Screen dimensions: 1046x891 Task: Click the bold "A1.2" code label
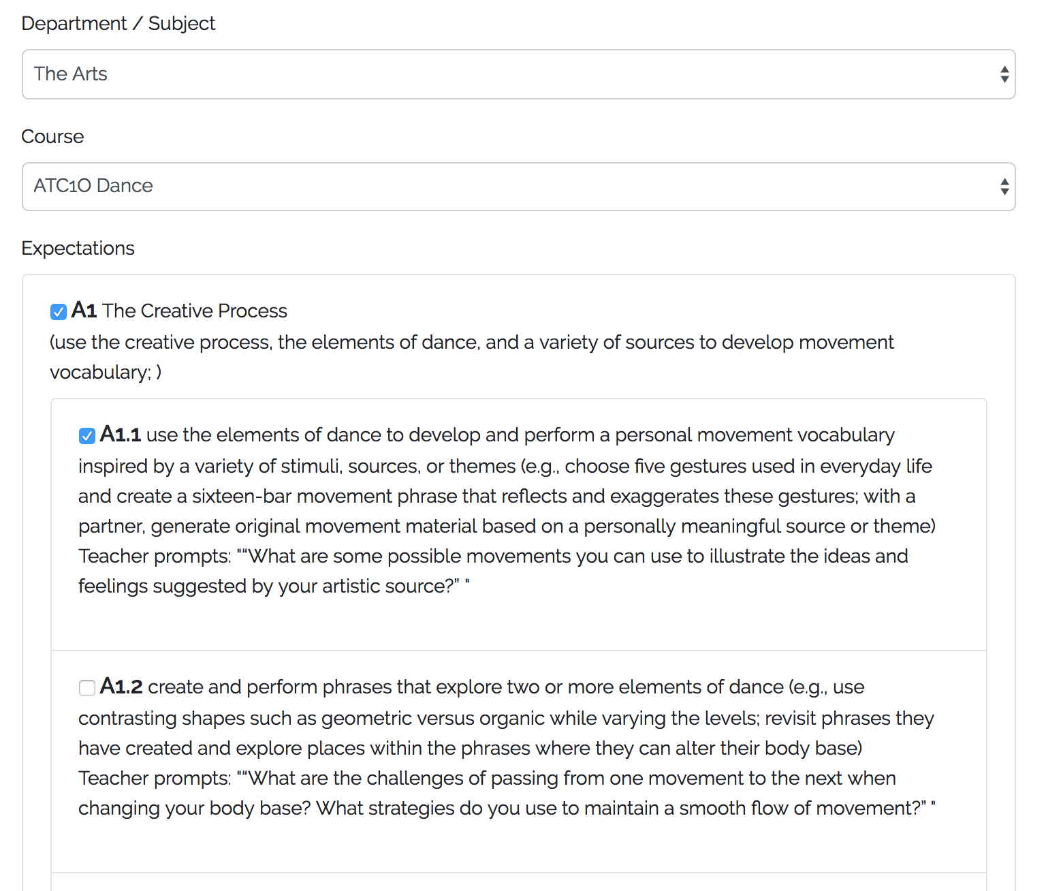[121, 687]
